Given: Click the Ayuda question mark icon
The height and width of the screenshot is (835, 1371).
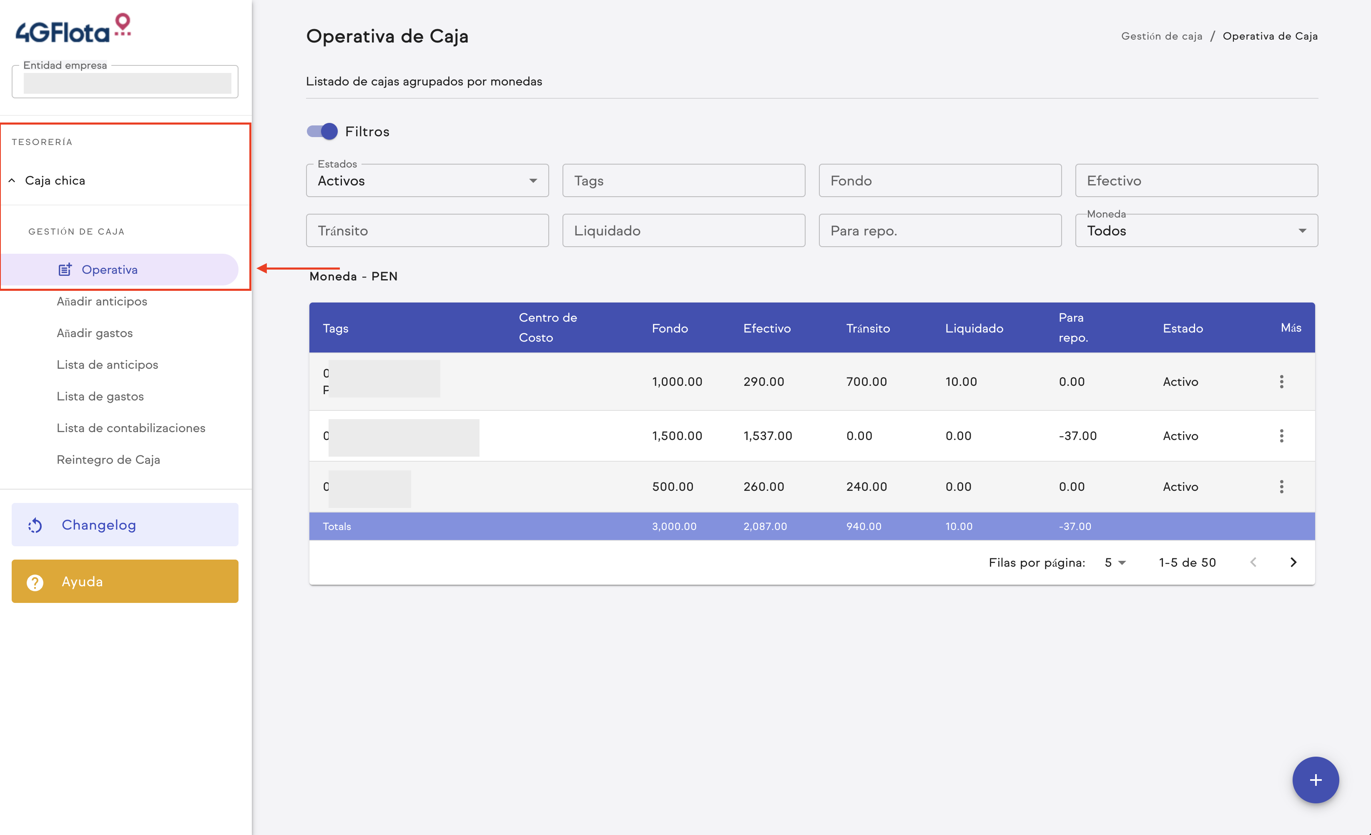Looking at the screenshot, I should (x=35, y=582).
